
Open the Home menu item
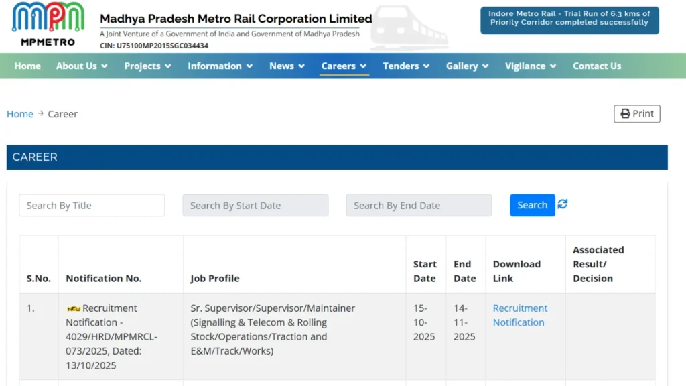pos(27,66)
